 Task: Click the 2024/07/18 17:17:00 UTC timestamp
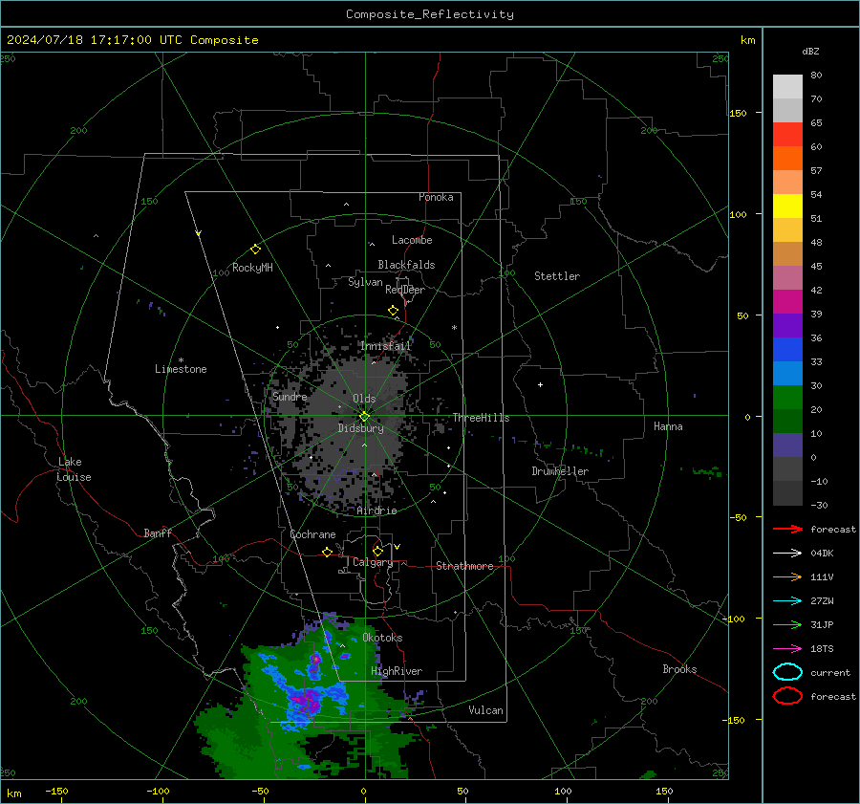pyautogui.click(x=132, y=40)
